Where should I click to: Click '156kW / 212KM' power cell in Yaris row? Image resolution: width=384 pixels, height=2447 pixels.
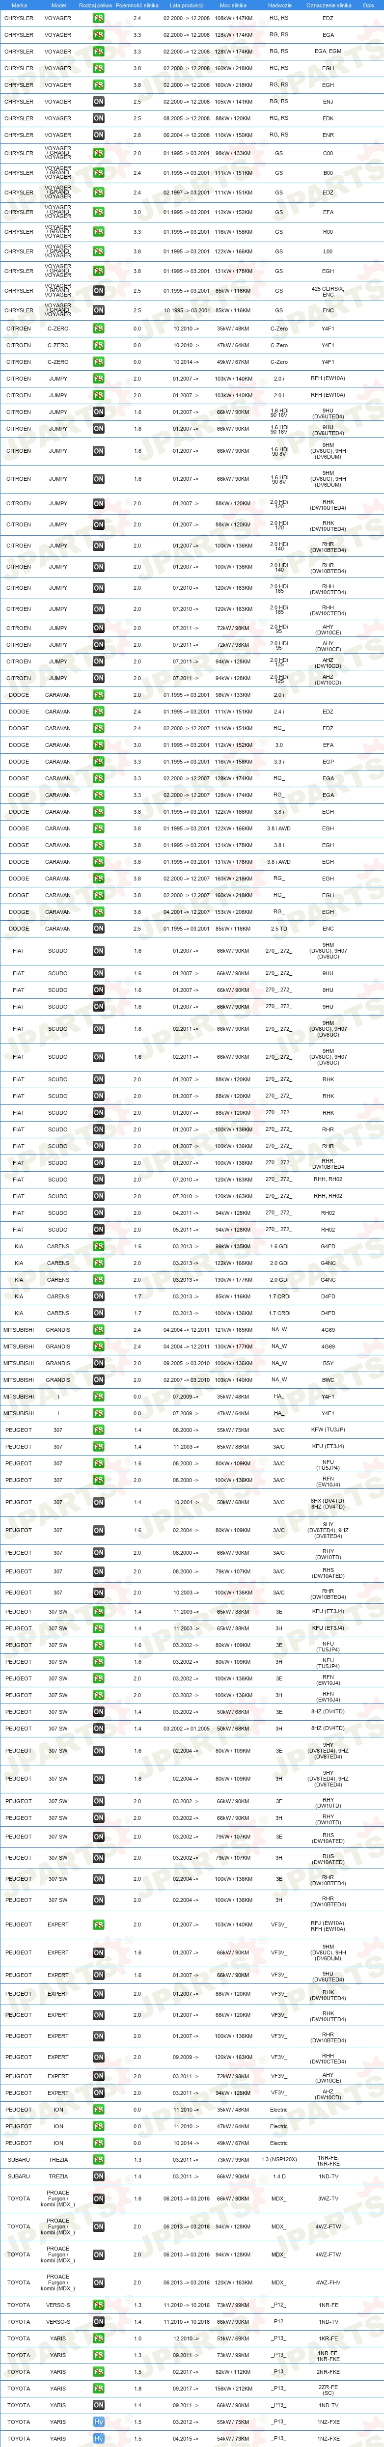coord(233,2389)
